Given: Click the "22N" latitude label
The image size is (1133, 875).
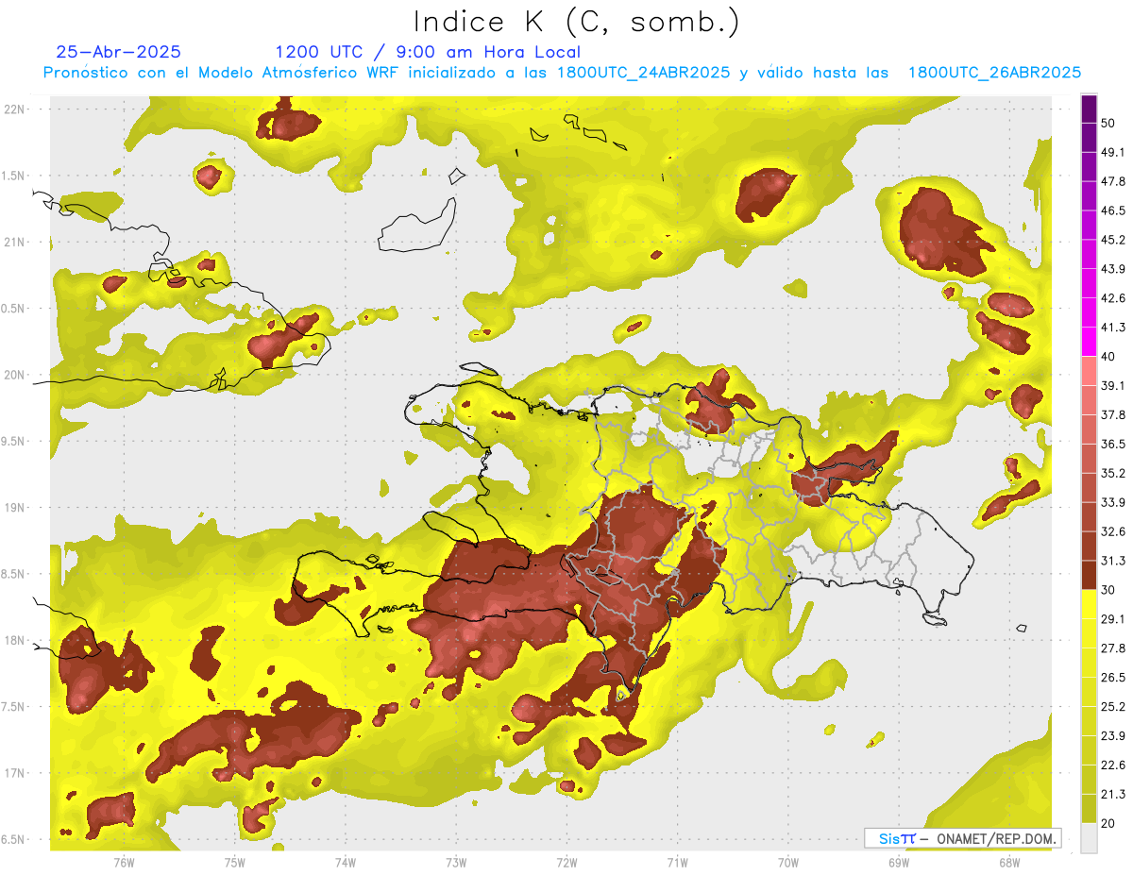Looking at the screenshot, I should 15,109.
